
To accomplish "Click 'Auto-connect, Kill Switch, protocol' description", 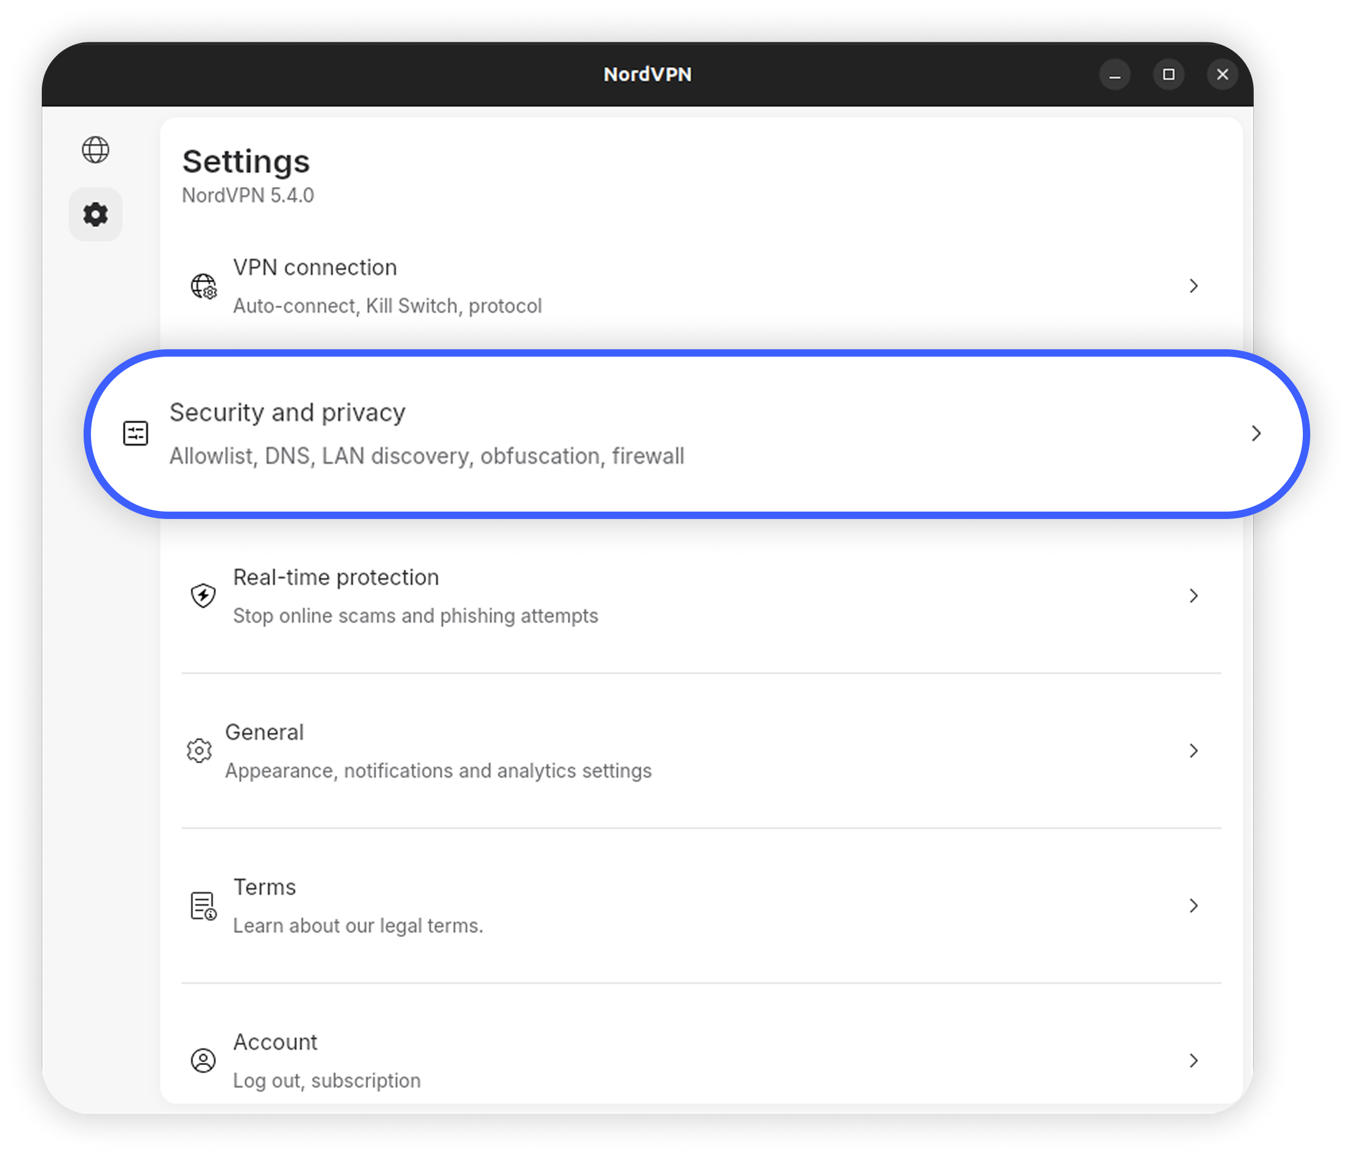I will [x=388, y=306].
